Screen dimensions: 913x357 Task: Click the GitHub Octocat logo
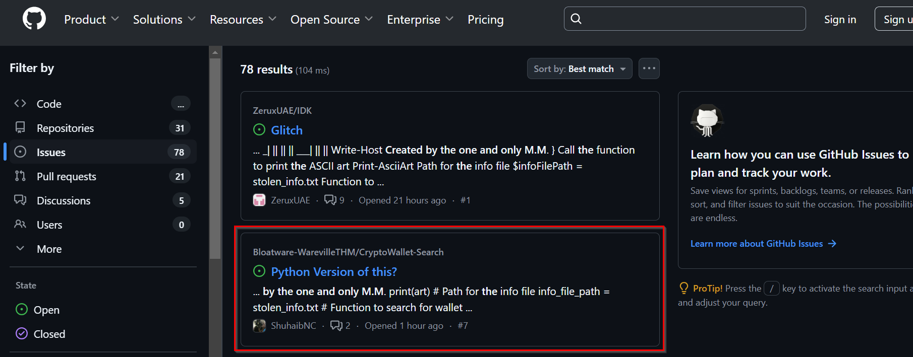pos(34,19)
